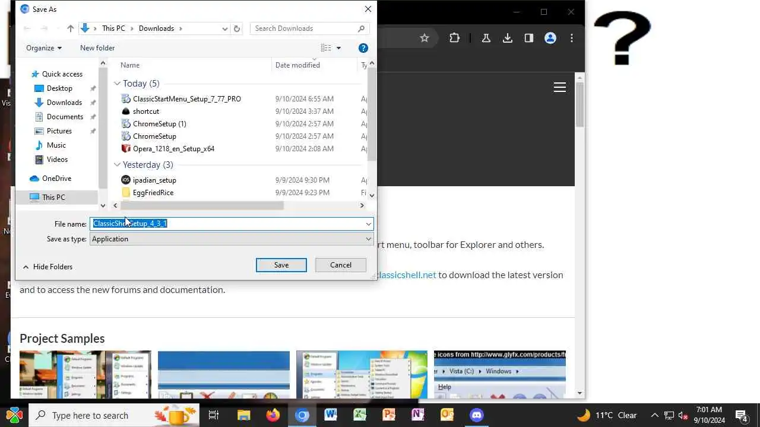Select Videos in navigation pane
This screenshot has width=760, height=427.
pyautogui.click(x=57, y=160)
